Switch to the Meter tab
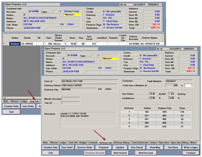This screenshot has height=157, width=202. coord(193,143)
